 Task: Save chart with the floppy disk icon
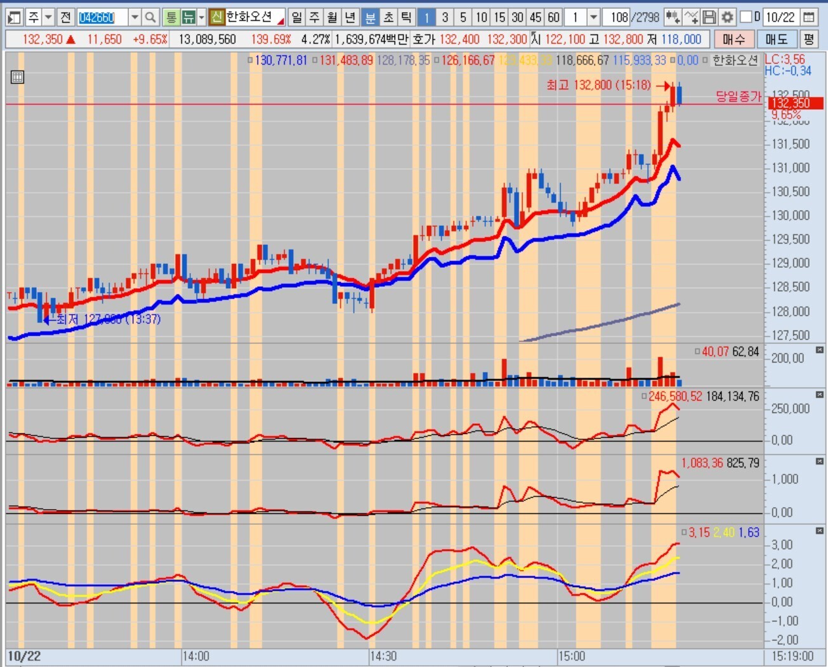point(710,17)
